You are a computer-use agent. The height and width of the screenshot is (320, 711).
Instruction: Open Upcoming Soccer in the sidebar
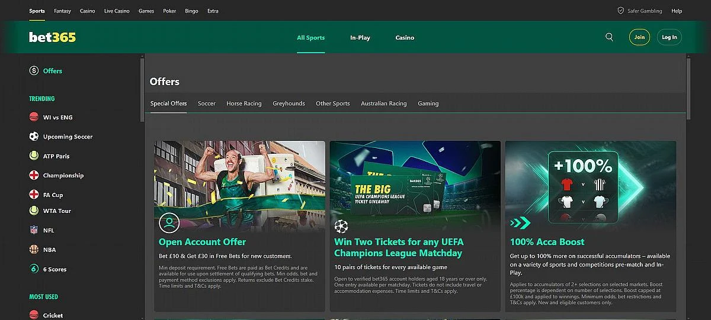(68, 137)
